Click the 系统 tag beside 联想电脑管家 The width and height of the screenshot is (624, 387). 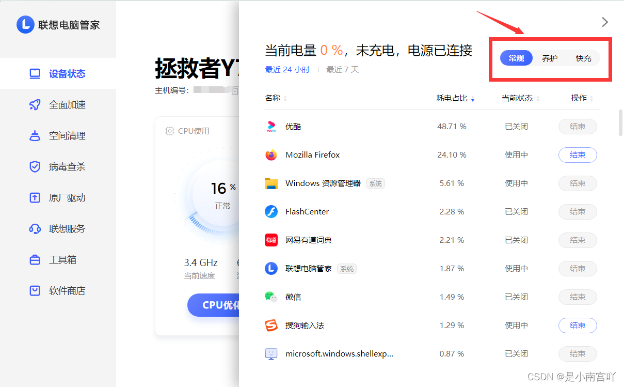(x=347, y=269)
